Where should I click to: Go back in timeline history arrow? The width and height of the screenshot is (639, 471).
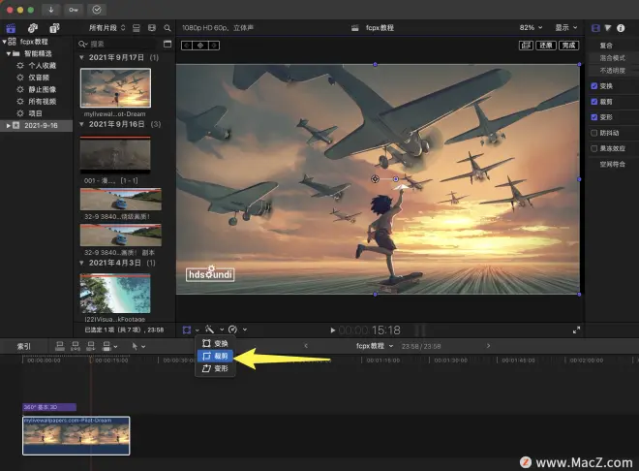tap(306, 346)
